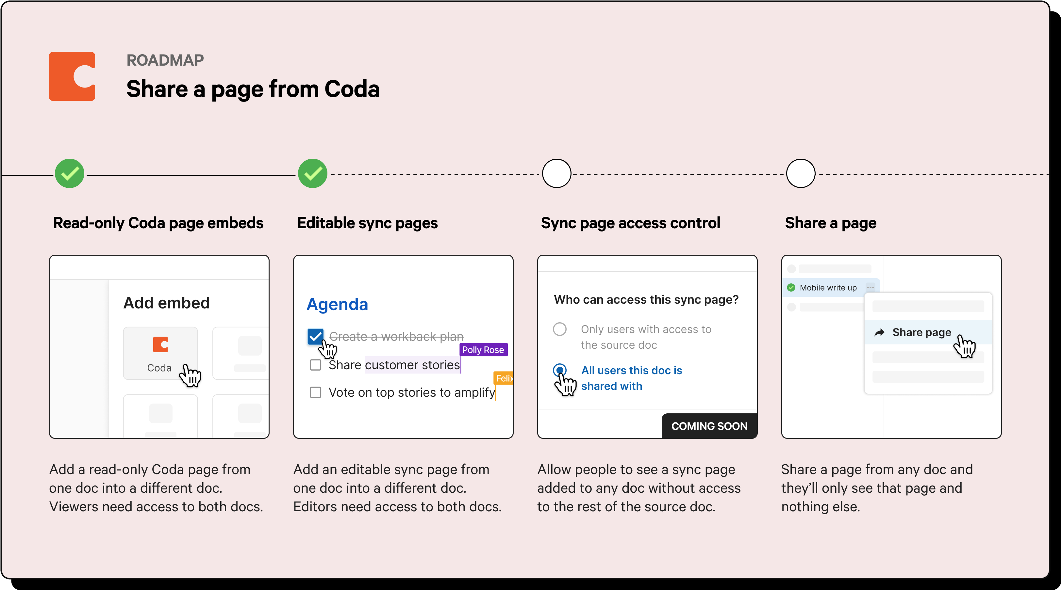The height and width of the screenshot is (590, 1061).
Task: Click the Read-only Coda page embeds heading
Action: point(158,223)
